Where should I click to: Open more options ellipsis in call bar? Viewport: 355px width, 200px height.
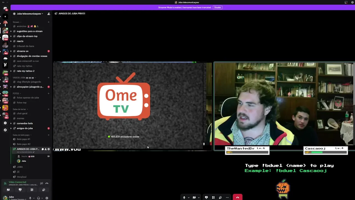[x=227, y=197]
